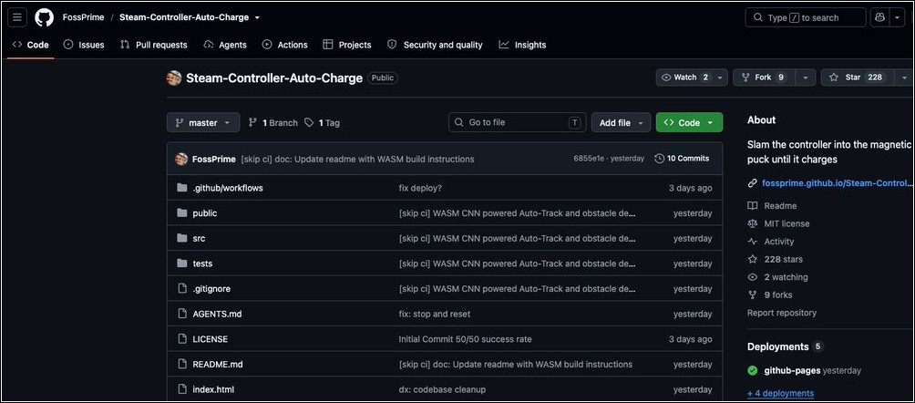Open the Projects tab
Image resolution: width=915 pixels, height=403 pixels.
pos(347,45)
